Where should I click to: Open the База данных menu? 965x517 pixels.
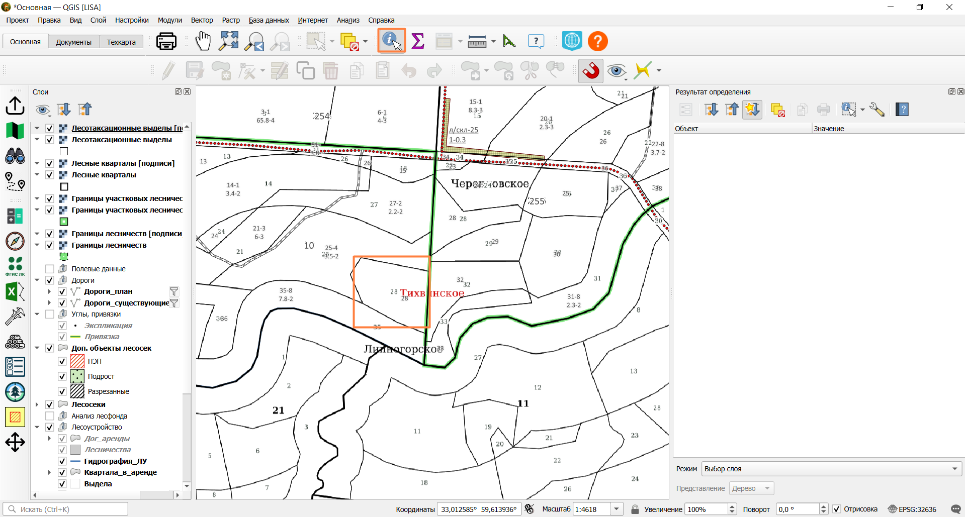269,20
